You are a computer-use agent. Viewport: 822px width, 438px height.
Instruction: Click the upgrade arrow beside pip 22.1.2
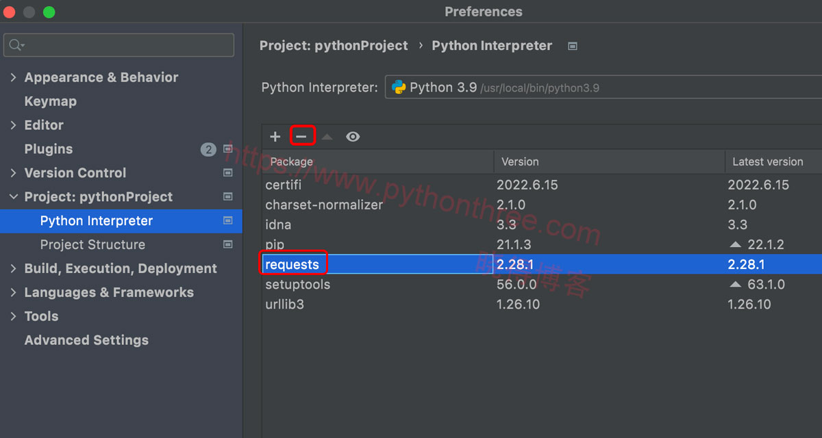pos(736,244)
